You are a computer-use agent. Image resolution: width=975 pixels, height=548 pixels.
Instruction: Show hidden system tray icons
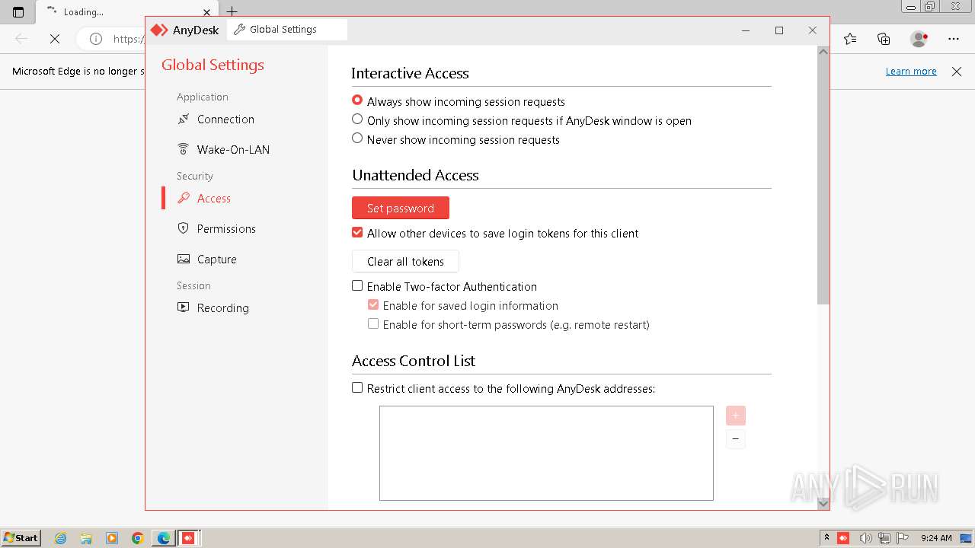826,538
